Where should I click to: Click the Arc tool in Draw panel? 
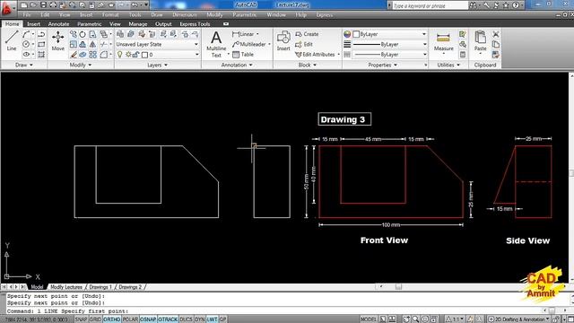pos(26,34)
